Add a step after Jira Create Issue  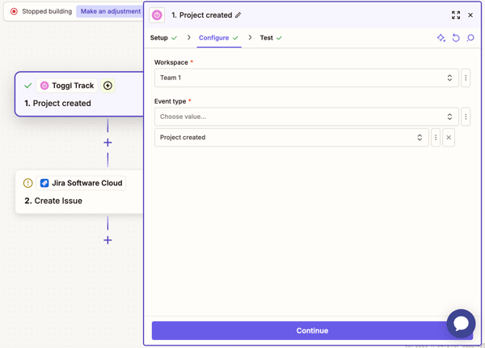point(108,240)
